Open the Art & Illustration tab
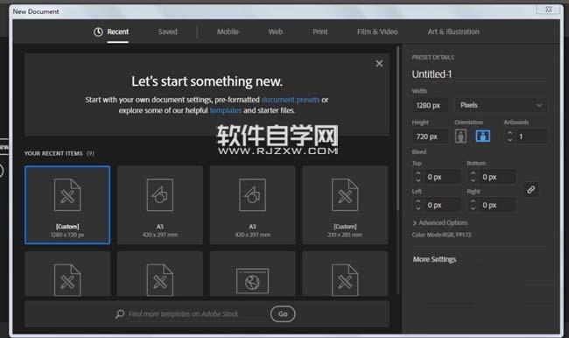 tap(453, 32)
